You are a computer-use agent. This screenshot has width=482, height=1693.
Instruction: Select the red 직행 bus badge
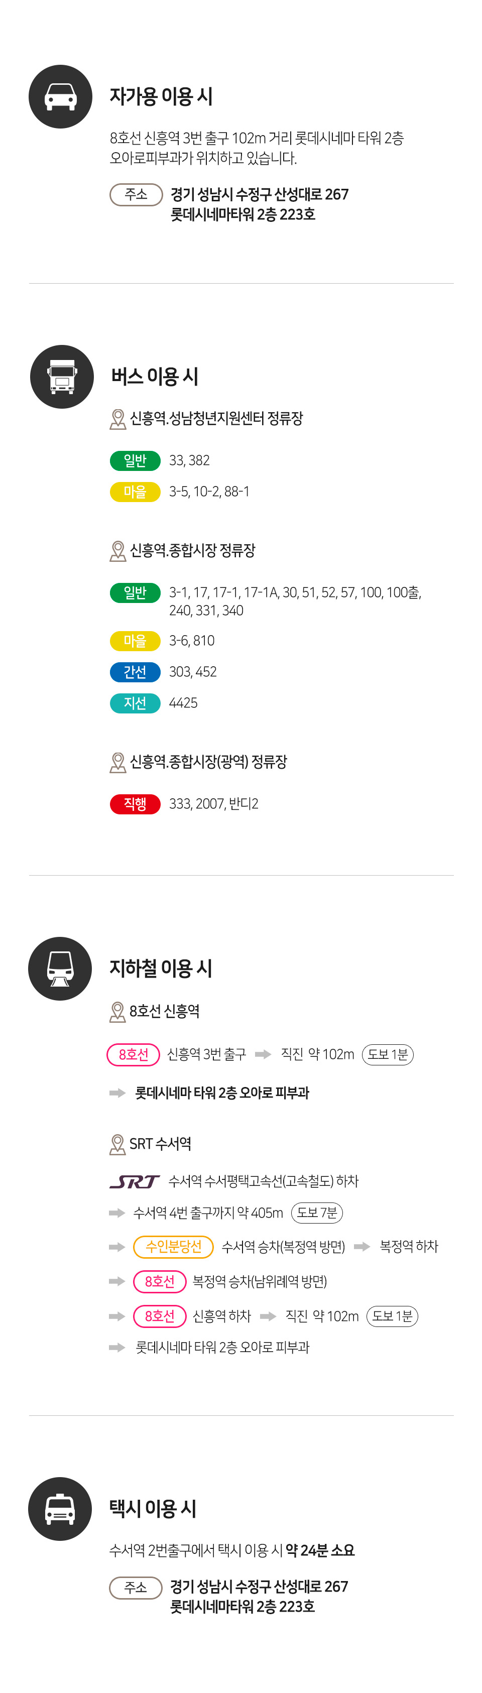point(135,804)
